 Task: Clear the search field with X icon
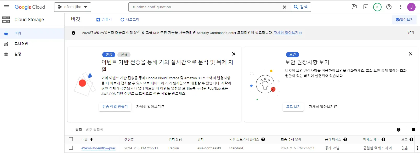[285, 7]
